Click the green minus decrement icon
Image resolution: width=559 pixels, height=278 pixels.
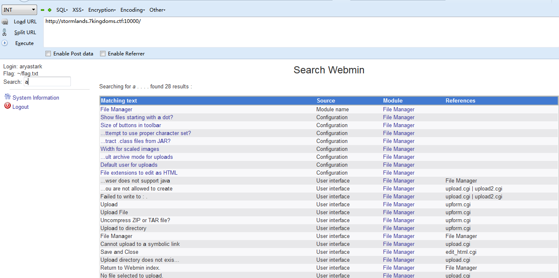43,10
